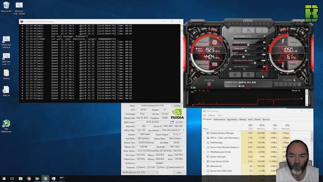Select Afterburner profile slot 2
Image resolution: width=323 pixels, height=182 pixels.
pyautogui.click(x=281, y=84)
